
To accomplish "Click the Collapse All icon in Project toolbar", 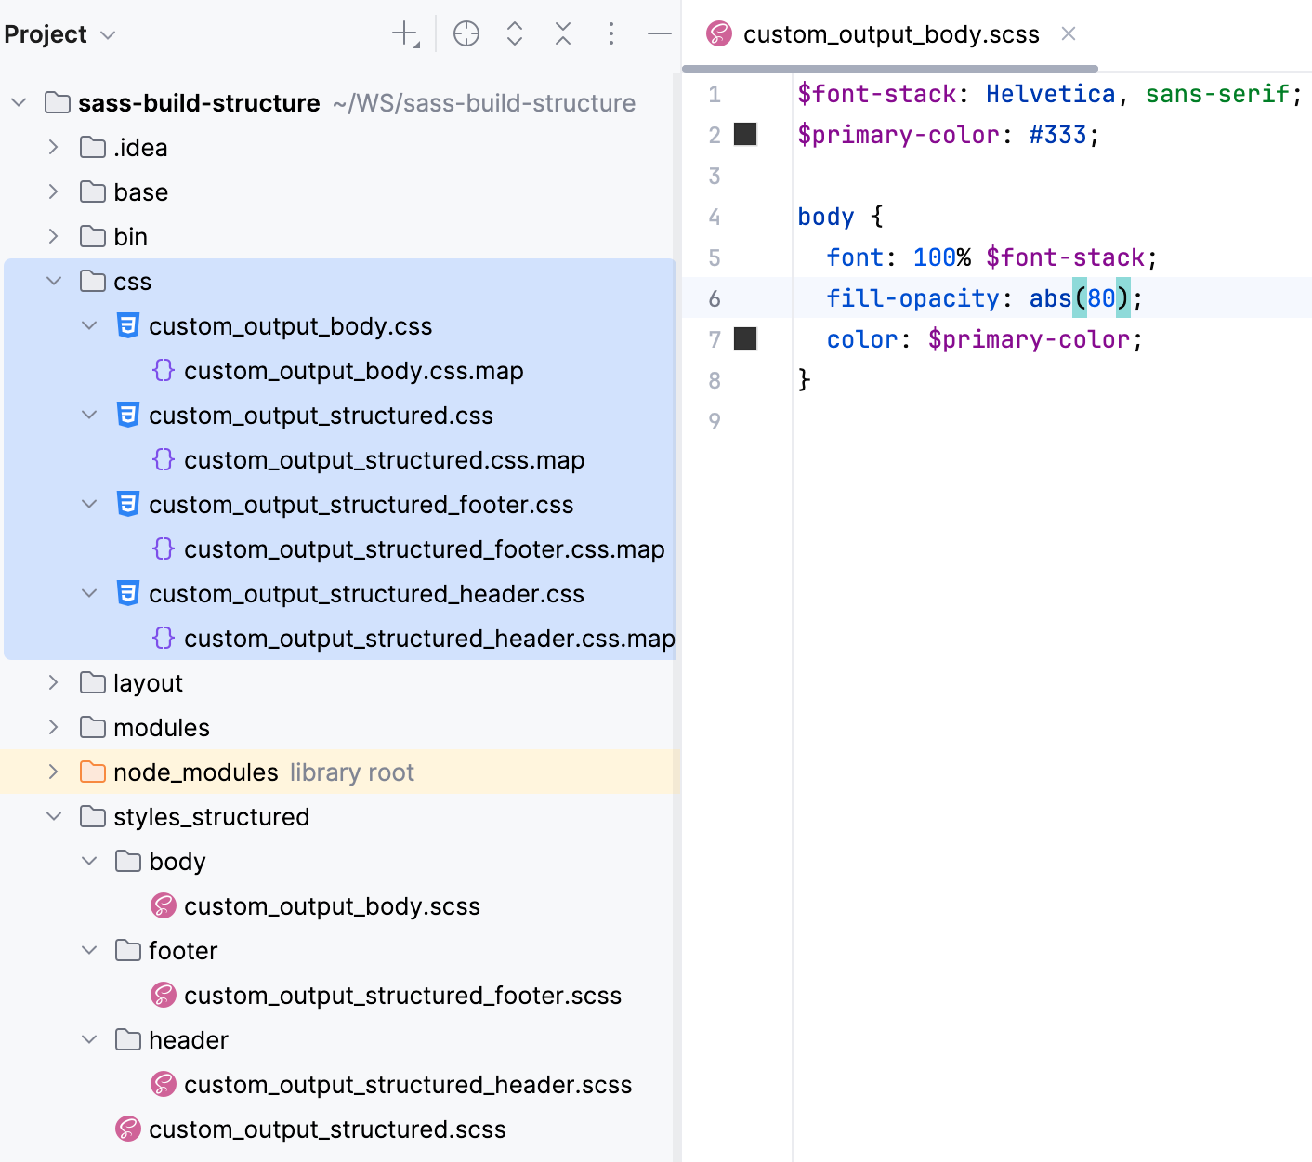I will [x=562, y=33].
